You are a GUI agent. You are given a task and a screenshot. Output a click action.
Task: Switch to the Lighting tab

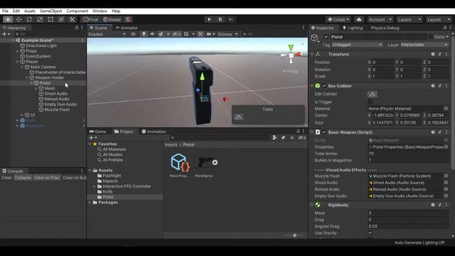coord(353,28)
